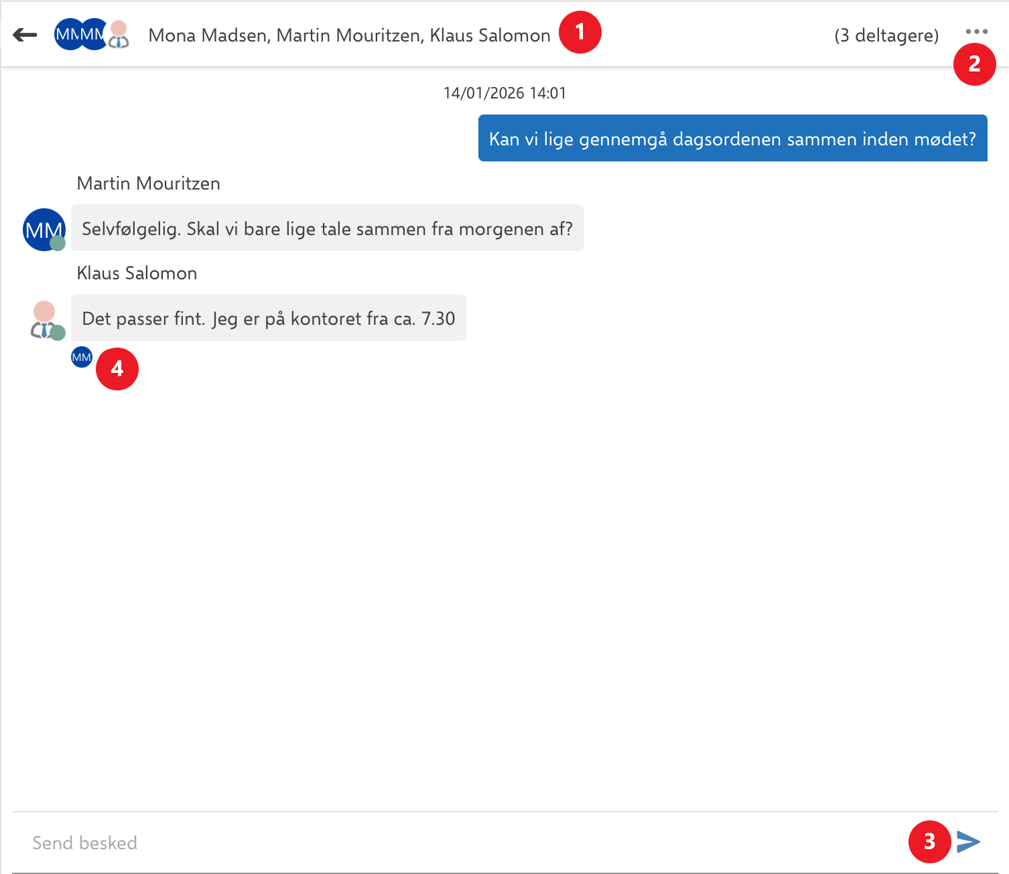Select the blue message "Kan vi lige gennemgå dagsordenen…"
The height and width of the screenshot is (874, 1009).
(x=732, y=138)
